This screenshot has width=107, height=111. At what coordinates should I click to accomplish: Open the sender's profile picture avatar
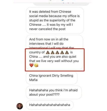[20, 106]
